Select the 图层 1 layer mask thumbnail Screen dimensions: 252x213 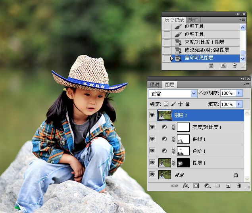(183, 163)
